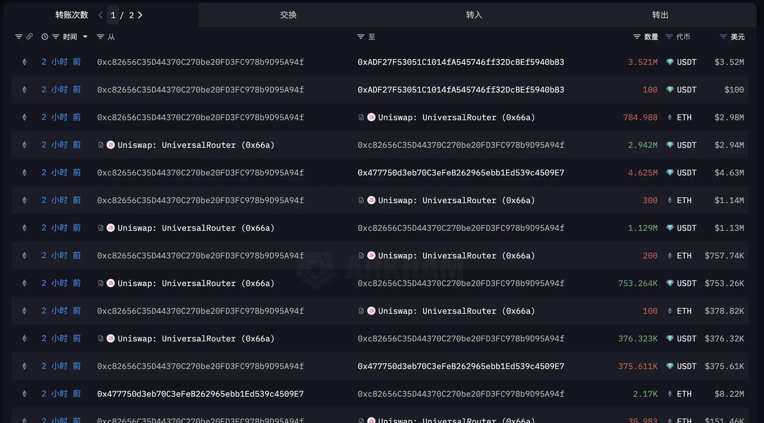
Task: Click the contract document icon in 784.988 ETH row
Action: [361, 117]
